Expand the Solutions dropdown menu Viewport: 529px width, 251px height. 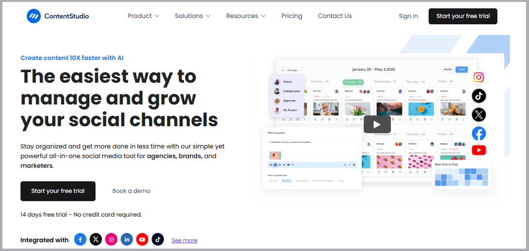(193, 16)
